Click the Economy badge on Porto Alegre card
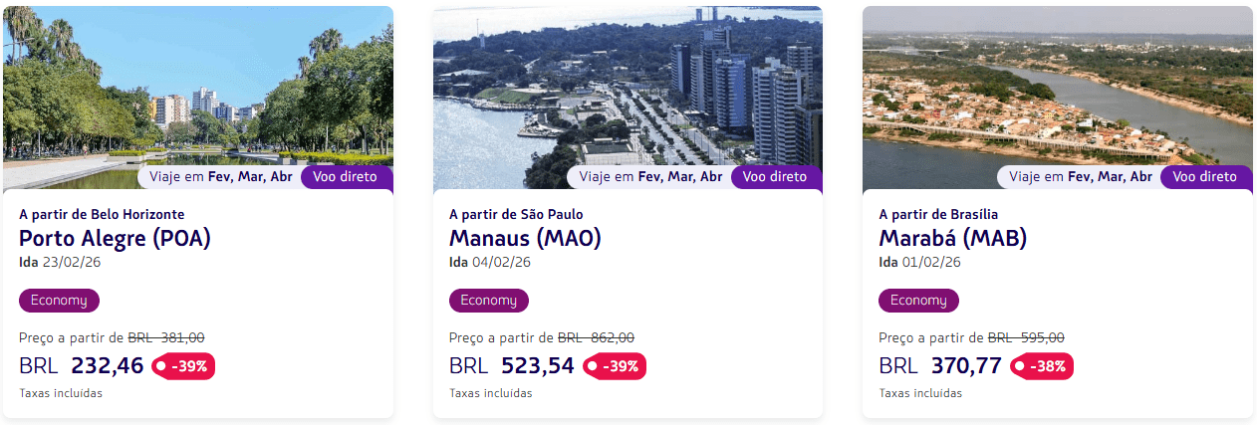1257x425 pixels. (59, 301)
